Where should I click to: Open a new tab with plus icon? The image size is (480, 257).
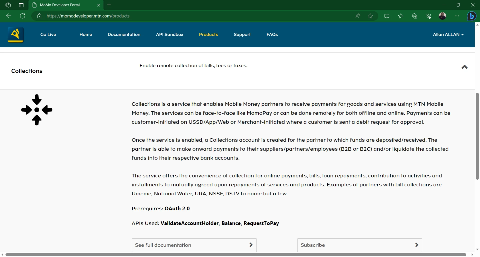tap(109, 5)
